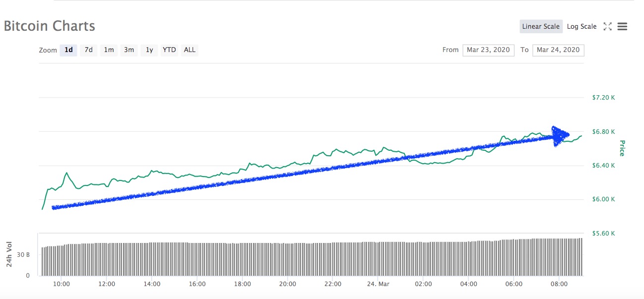Select the 1y zoom range
Screen dimensions: 644x299
pos(149,50)
